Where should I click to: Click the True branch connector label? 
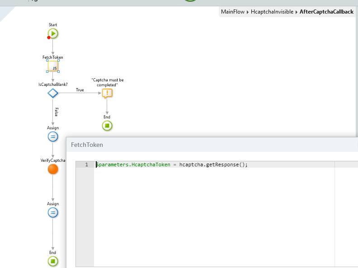(x=80, y=90)
